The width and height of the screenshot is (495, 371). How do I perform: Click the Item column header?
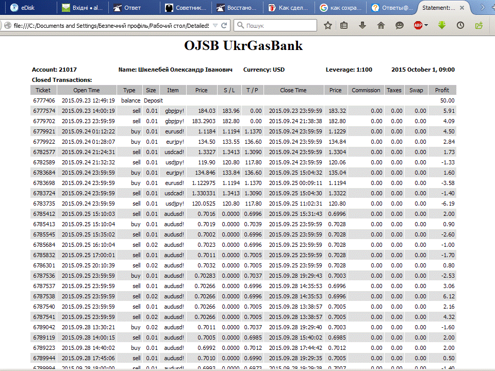click(173, 90)
